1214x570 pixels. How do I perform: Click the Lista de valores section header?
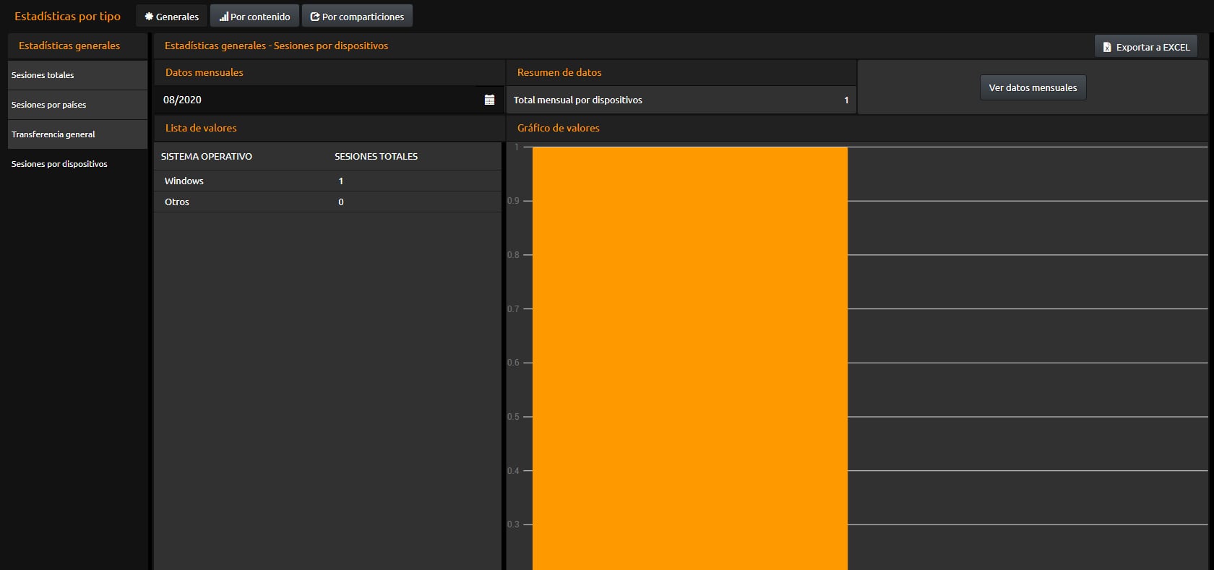tap(201, 128)
